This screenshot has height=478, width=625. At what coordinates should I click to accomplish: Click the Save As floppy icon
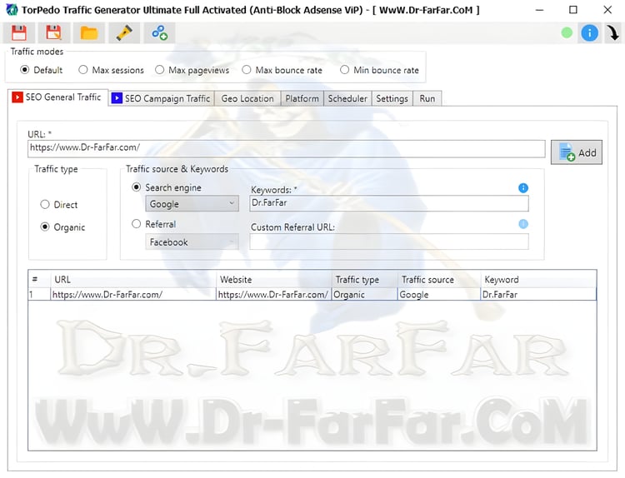coord(53,32)
